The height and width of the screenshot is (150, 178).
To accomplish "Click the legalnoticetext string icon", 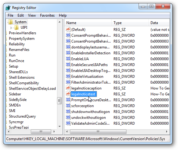I will tap(68, 94).
